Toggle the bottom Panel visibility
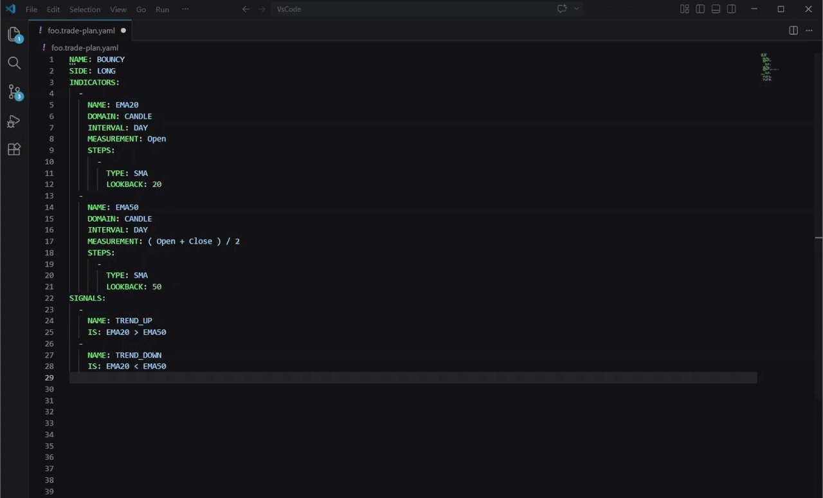 (x=715, y=8)
